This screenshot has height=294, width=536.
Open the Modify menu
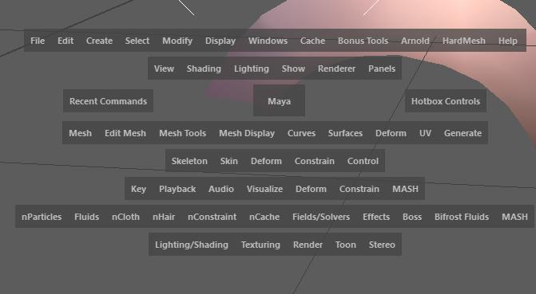[x=177, y=41]
